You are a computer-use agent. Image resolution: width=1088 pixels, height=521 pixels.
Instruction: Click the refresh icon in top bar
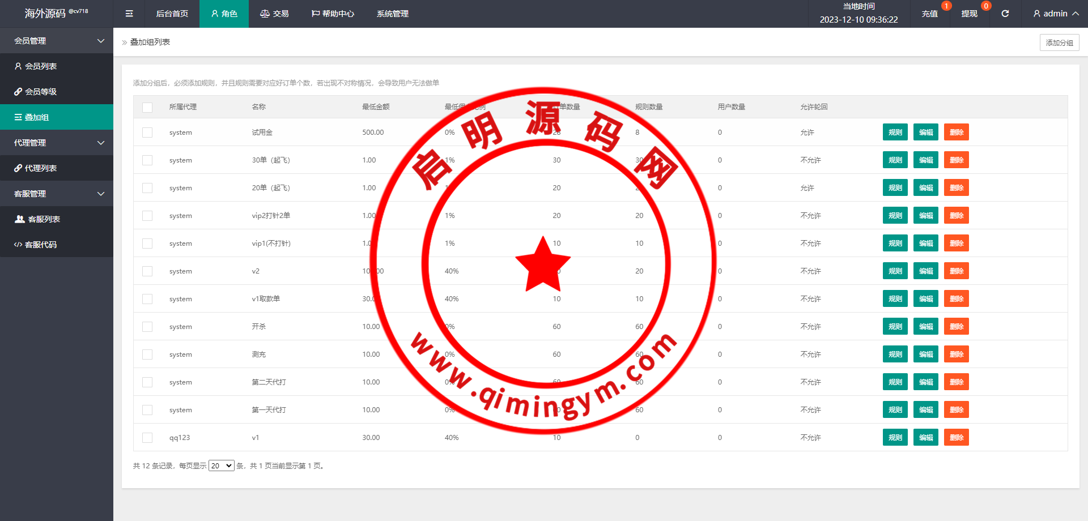1005,14
